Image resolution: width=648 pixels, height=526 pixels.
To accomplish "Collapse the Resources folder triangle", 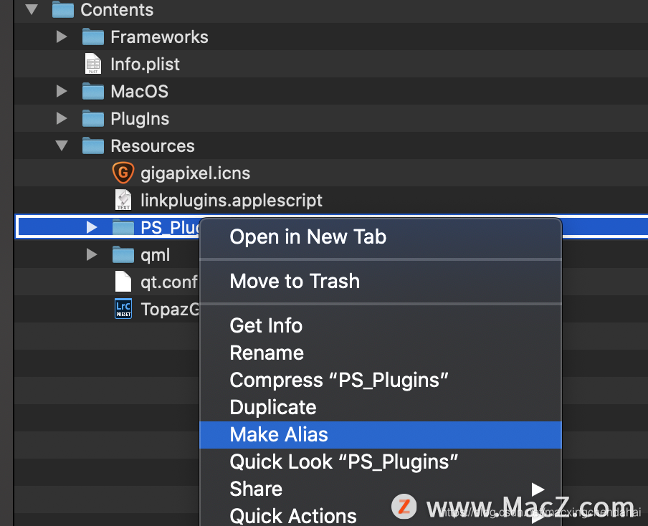I will coord(62,145).
